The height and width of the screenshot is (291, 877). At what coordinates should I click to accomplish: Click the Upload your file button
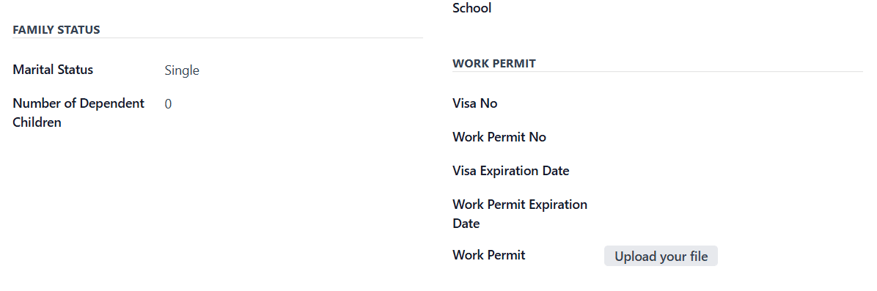coord(661,256)
